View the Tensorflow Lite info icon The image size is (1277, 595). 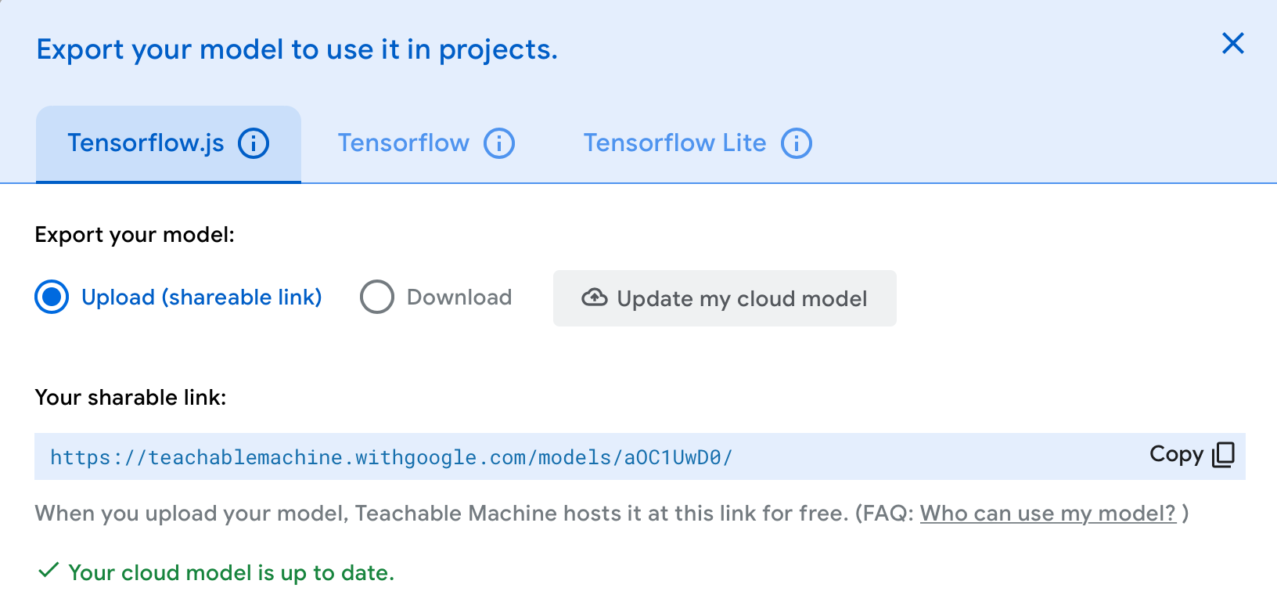pos(797,143)
